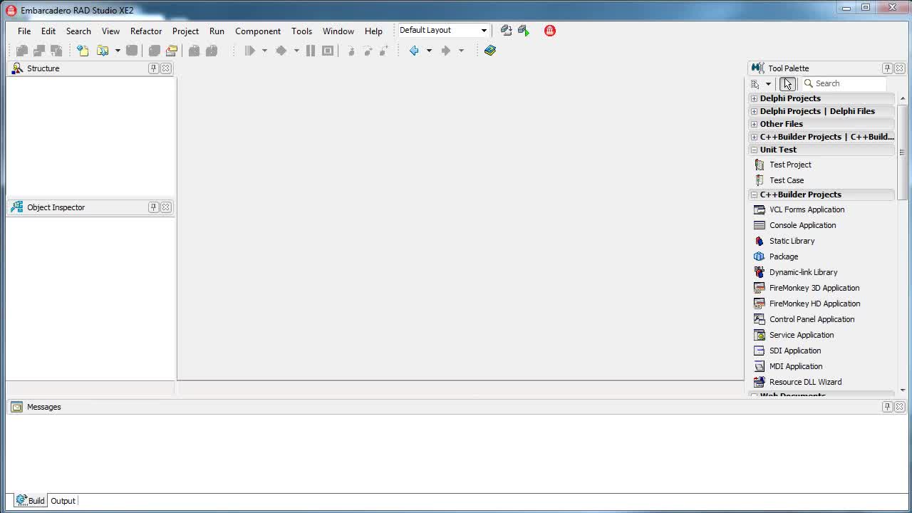Image resolution: width=912 pixels, height=513 pixels.
Task: Pin the Structure panel
Action: pyautogui.click(x=153, y=68)
